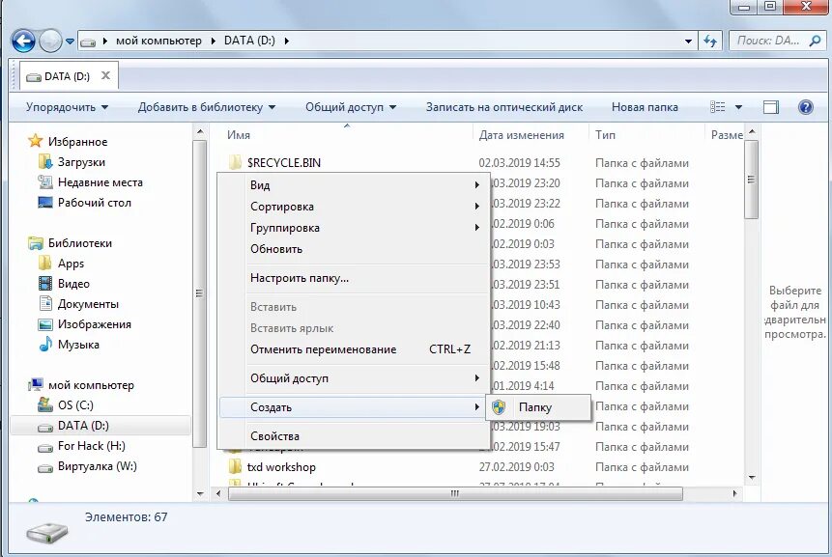Open the Видео library
This screenshot has height=557, width=832.
73,284
